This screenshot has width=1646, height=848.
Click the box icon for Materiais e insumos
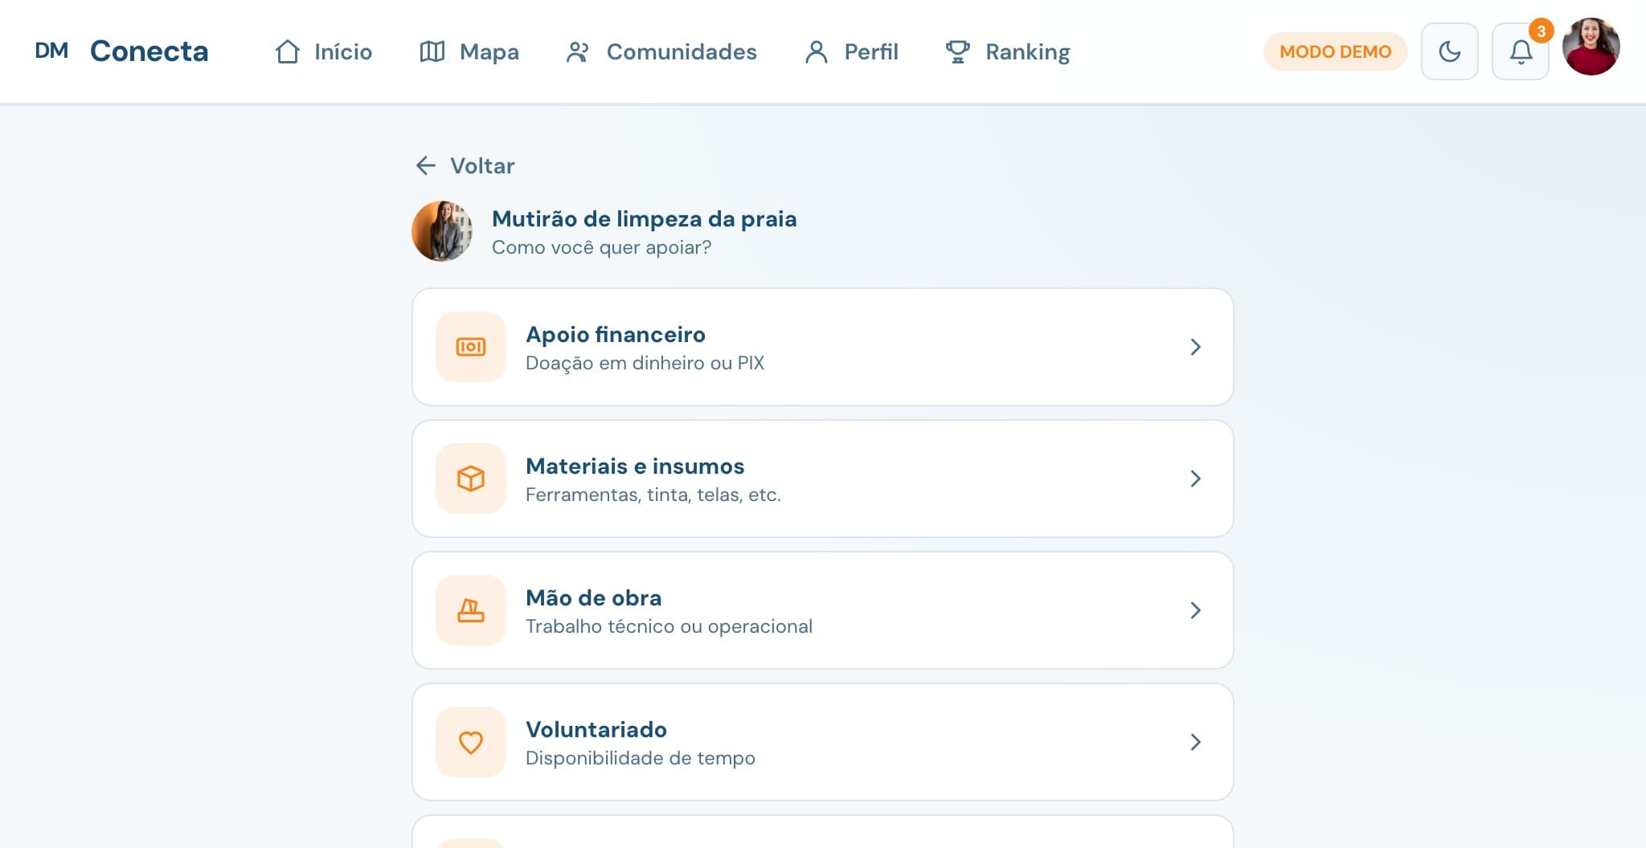tap(471, 479)
